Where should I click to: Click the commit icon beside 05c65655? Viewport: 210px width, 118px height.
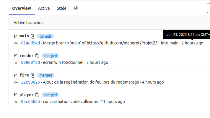tap(16, 102)
